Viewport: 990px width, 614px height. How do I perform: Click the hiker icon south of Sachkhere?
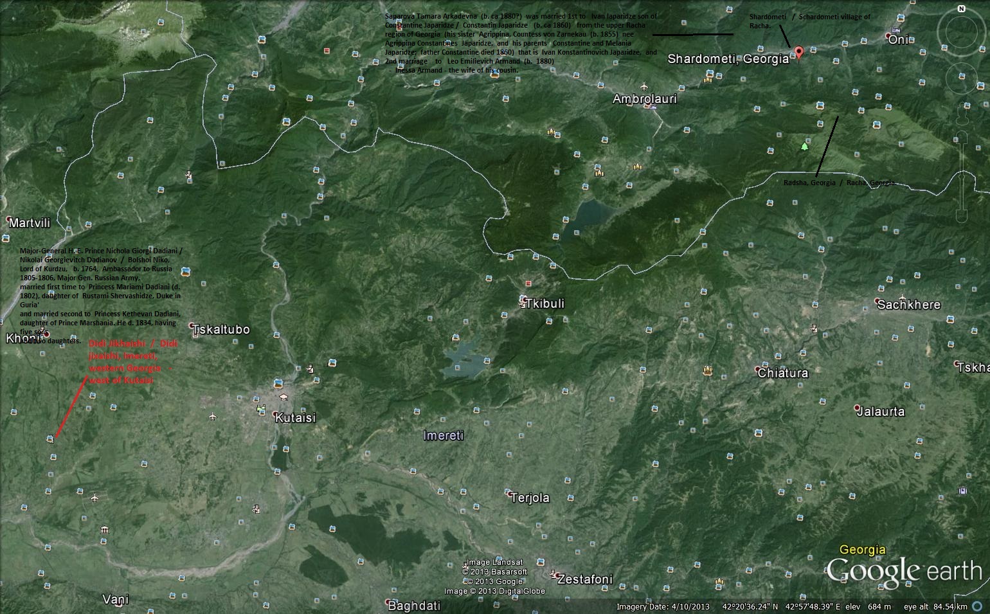[x=815, y=328]
